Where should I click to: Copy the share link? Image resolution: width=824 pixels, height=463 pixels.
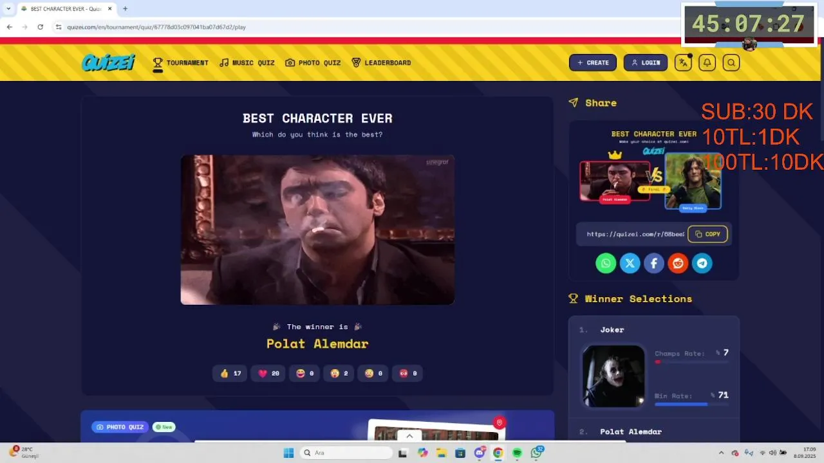pyautogui.click(x=707, y=234)
